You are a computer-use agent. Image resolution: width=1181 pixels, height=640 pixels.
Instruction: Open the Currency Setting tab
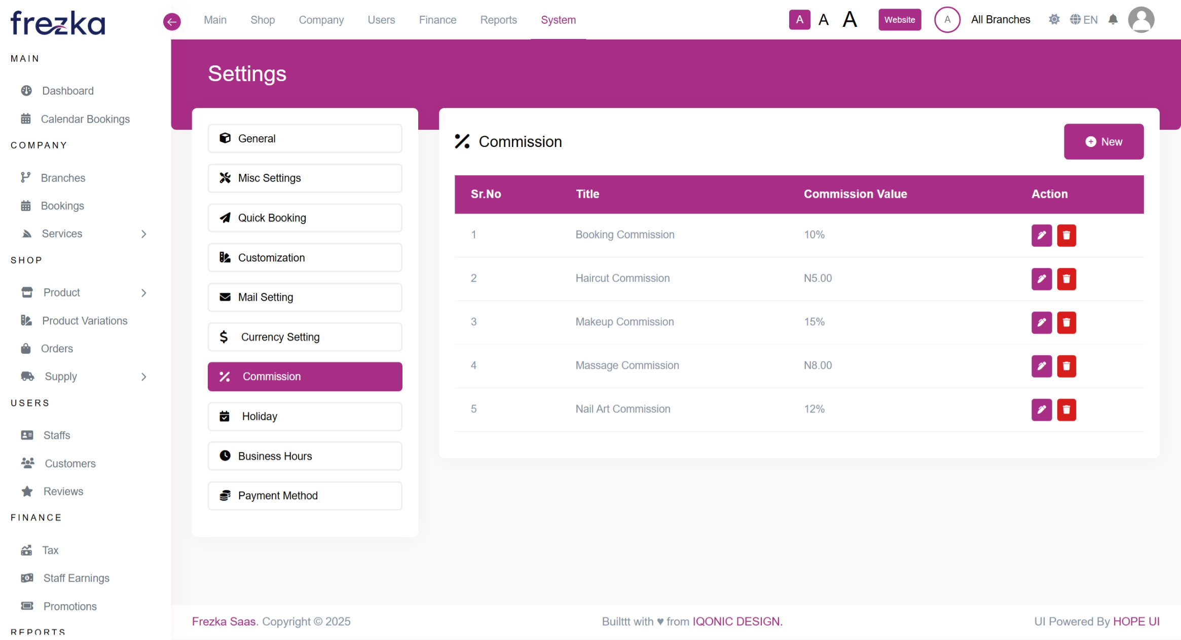point(305,337)
